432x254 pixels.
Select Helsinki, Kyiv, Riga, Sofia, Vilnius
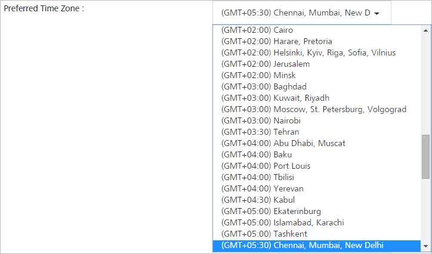click(x=317, y=52)
